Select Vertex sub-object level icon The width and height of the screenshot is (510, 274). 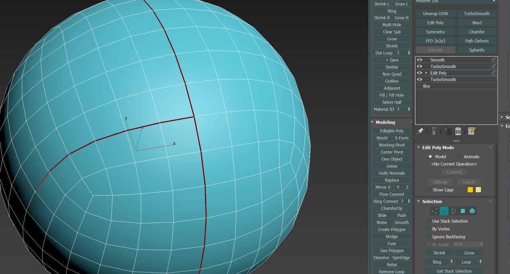(x=434, y=211)
